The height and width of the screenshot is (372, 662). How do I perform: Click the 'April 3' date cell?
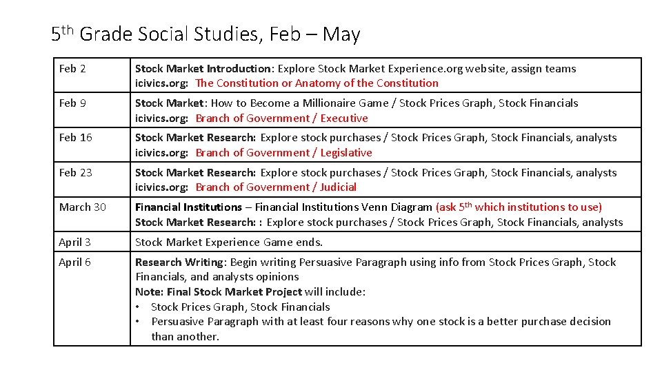click(x=92, y=242)
